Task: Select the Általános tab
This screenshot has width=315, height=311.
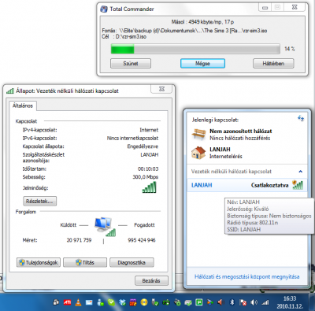Action: tap(23, 106)
